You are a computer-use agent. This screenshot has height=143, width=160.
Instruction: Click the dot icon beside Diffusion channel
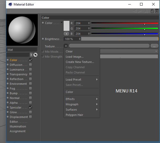tap(8, 65)
